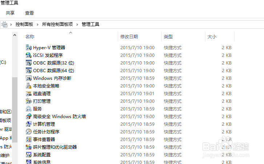Select the 磁盘清理 icon

29,93
